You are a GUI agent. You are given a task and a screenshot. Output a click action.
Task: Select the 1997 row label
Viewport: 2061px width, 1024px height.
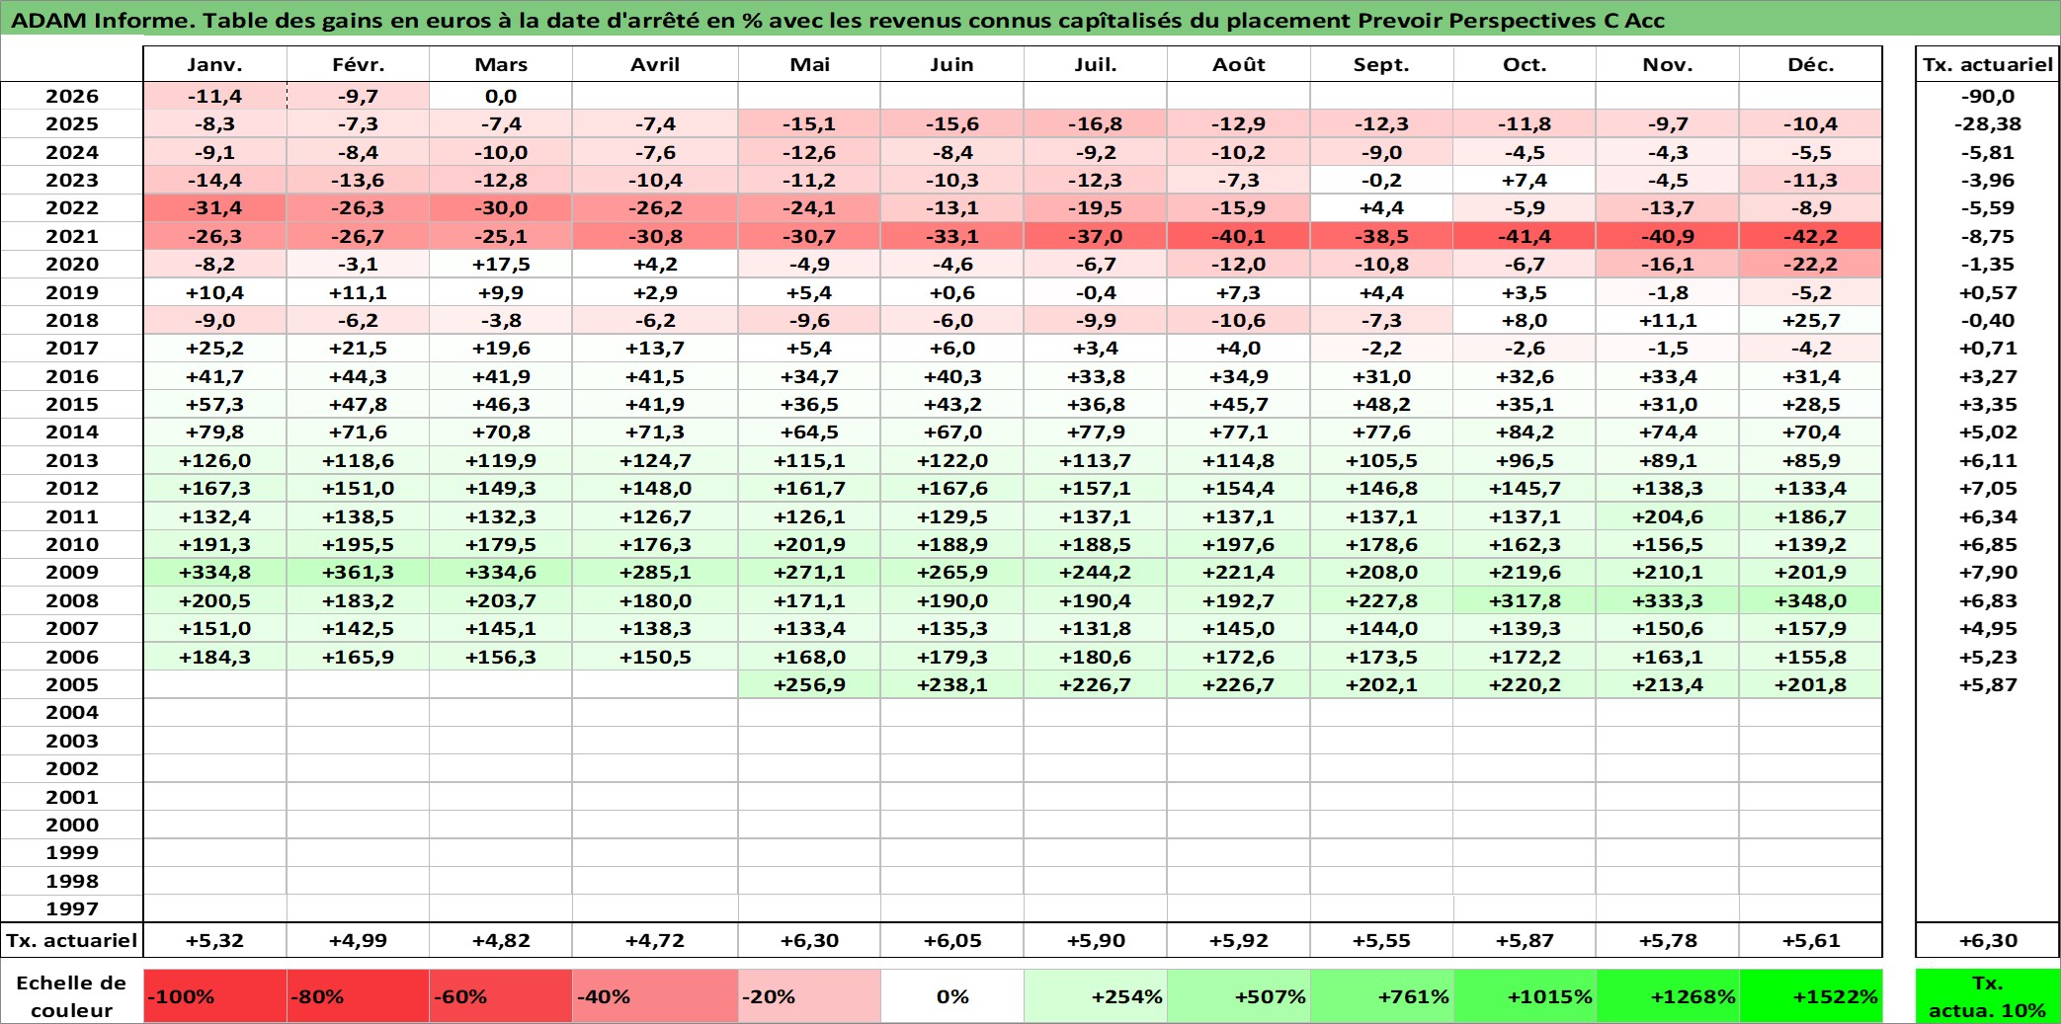pos(72,908)
